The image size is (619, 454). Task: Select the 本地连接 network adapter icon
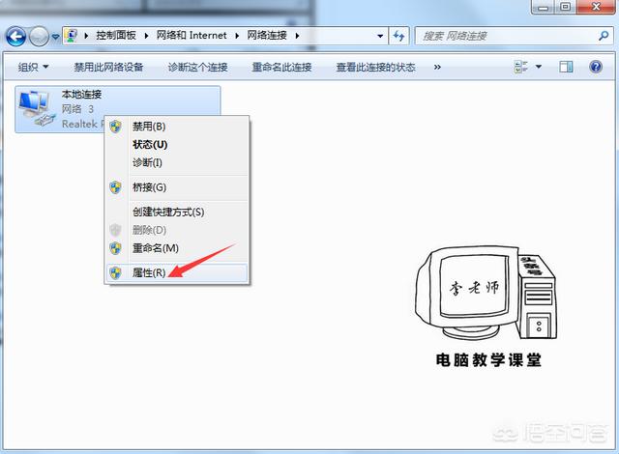[37, 108]
